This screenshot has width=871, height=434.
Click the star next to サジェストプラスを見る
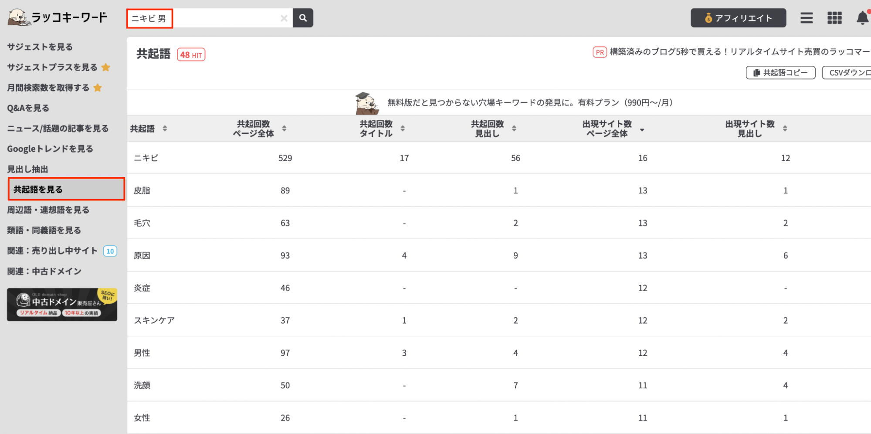click(x=105, y=67)
